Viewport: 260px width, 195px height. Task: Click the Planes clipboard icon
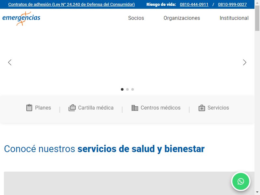[x=29, y=108]
